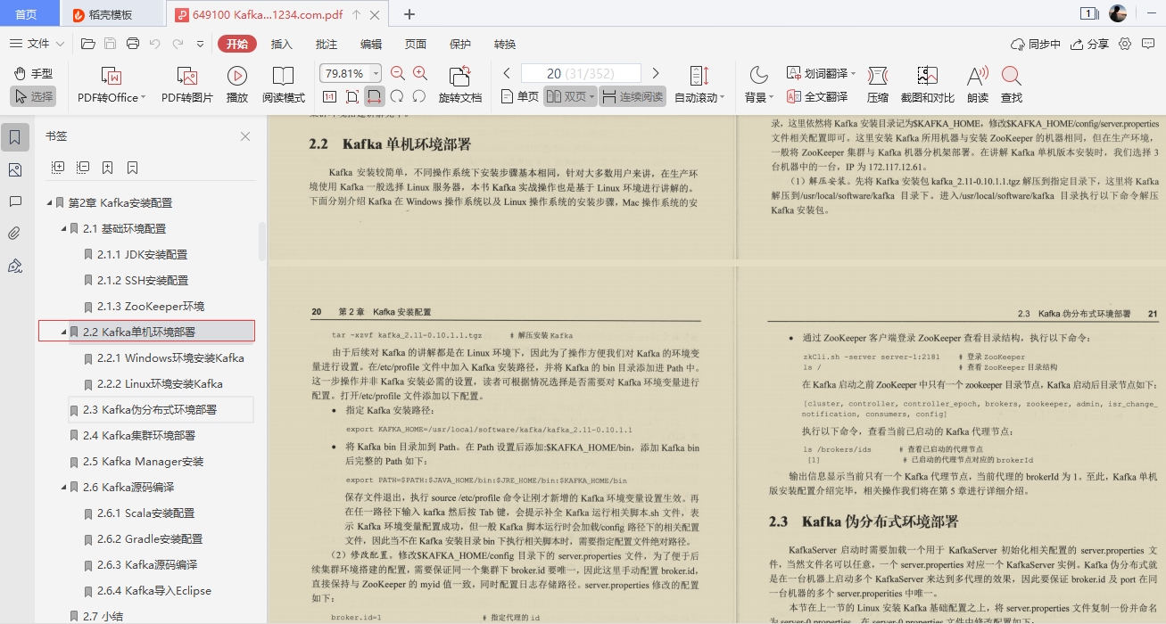Launch 截图和对比 screenshot compare tool
Screen dimensions: 1166x624
coord(928,84)
